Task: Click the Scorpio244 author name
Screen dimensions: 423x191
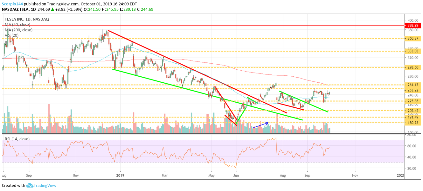Action: point(12,4)
